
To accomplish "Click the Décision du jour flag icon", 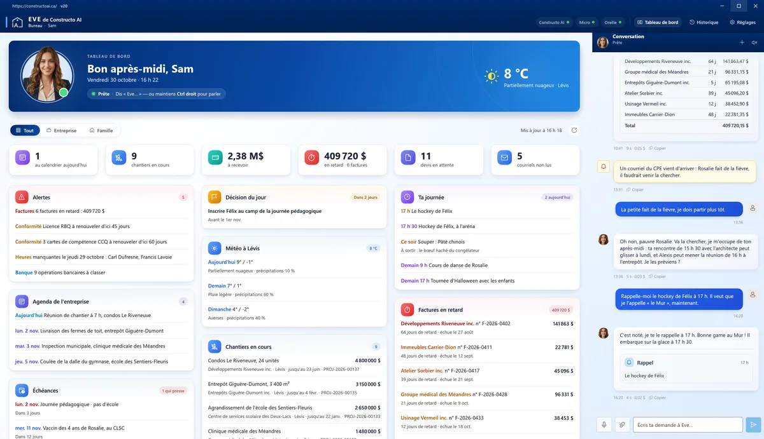I will 215,197.
